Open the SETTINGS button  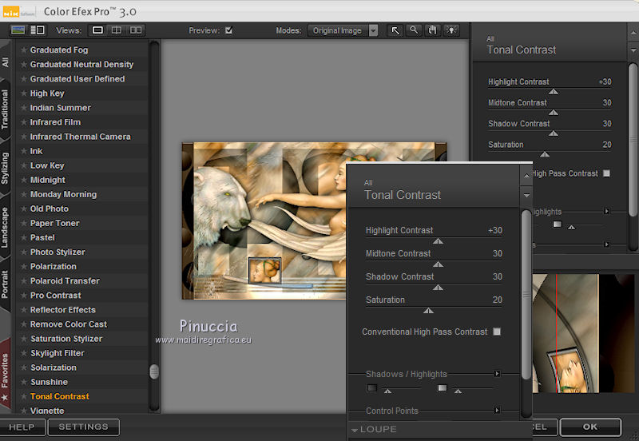click(x=83, y=427)
